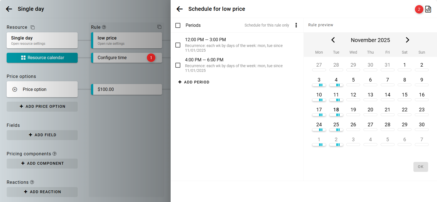Screen dimensions: 437x202
Task: Open low price rule settings
Action: (127, 40)
